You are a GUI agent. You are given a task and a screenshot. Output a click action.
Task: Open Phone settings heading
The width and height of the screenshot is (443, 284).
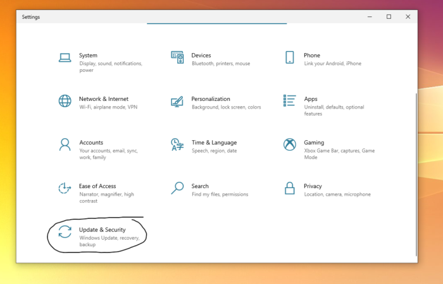coord(312,56)
